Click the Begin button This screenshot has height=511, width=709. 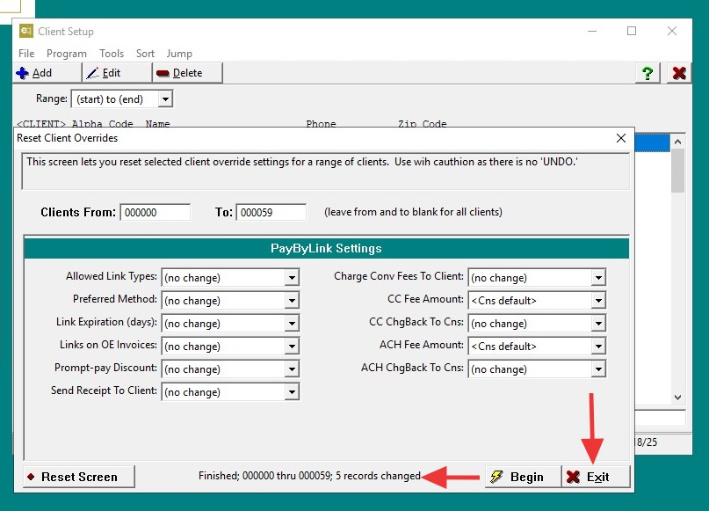(x=523, y=477)
